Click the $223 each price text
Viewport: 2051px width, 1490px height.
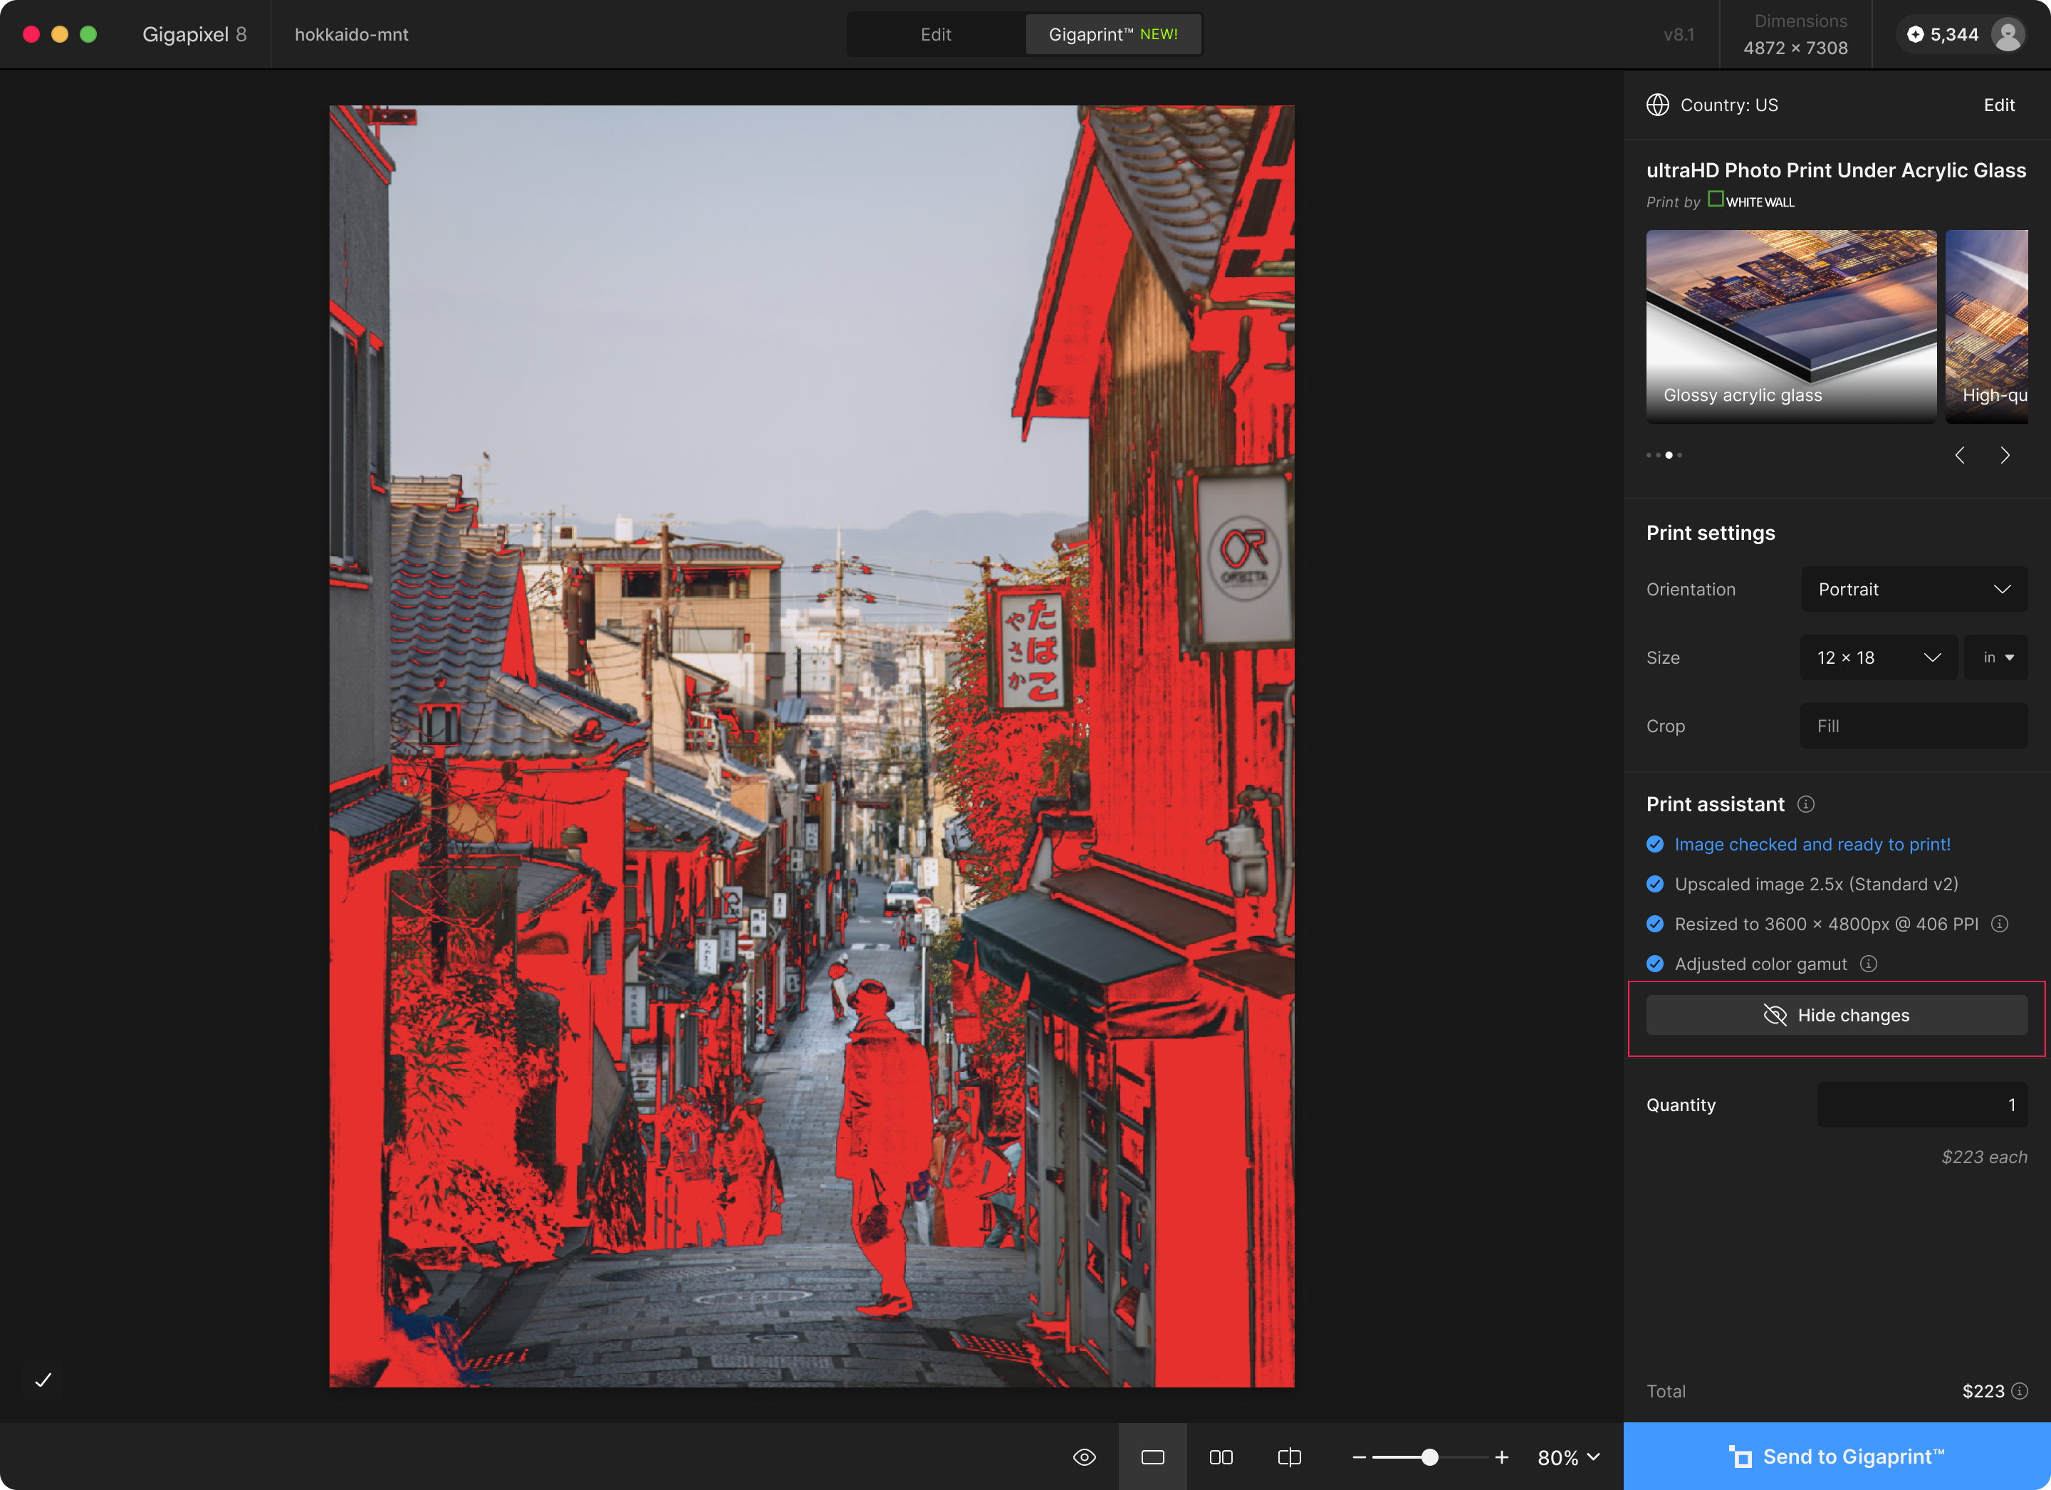(1984, 1157)
